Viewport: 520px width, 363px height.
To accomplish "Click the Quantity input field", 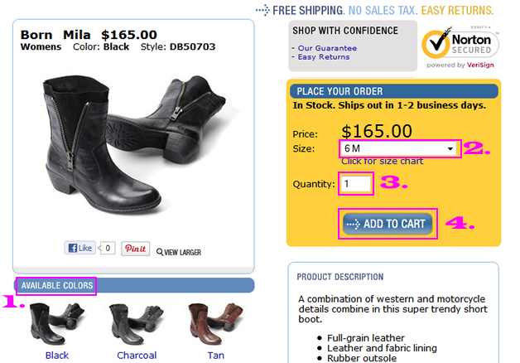I will 355,183.
